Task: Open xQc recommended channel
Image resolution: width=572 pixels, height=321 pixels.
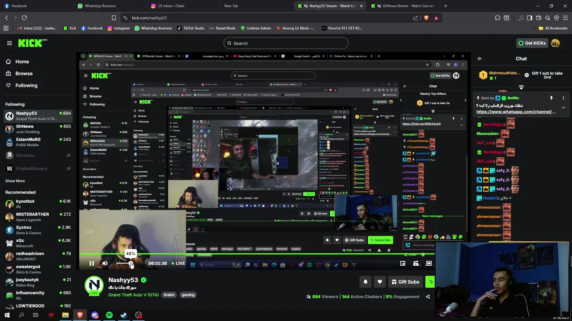Action: [38, 243]
